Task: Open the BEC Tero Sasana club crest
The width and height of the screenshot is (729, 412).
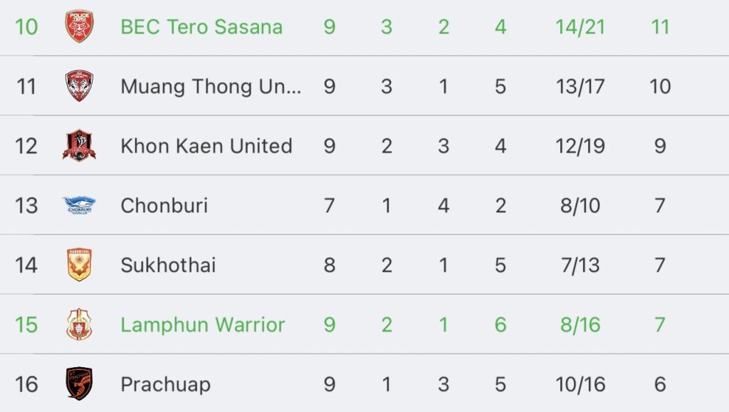Action: point(79,26)
